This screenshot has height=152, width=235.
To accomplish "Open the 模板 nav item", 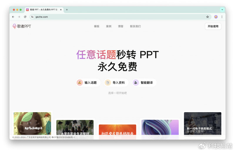I will (x=97, y=26).
